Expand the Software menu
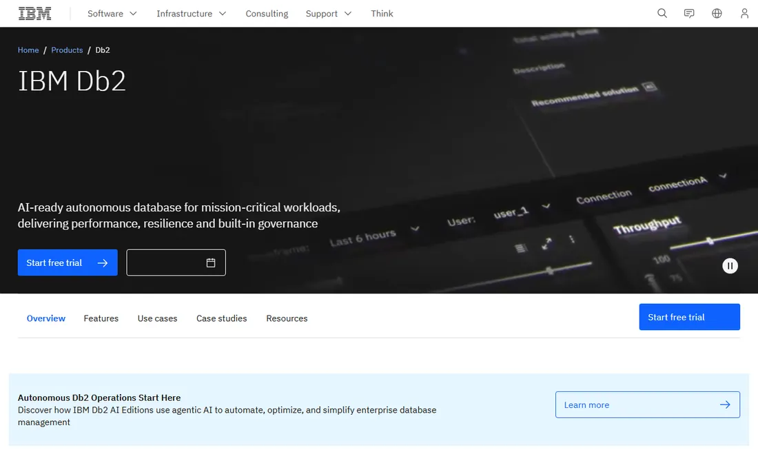The width and height of the screenshot is (758, 474). tap(112, 14)
